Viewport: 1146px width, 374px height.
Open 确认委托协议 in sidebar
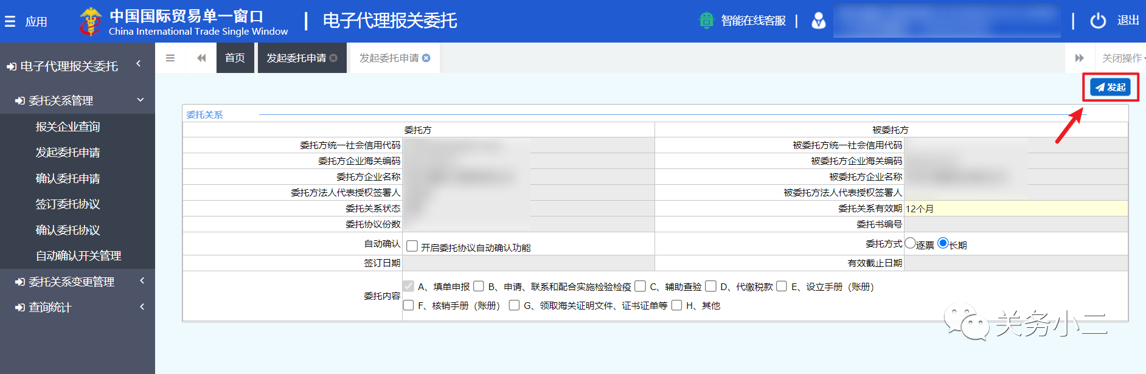pyautogui.click(x=68, y=230)
